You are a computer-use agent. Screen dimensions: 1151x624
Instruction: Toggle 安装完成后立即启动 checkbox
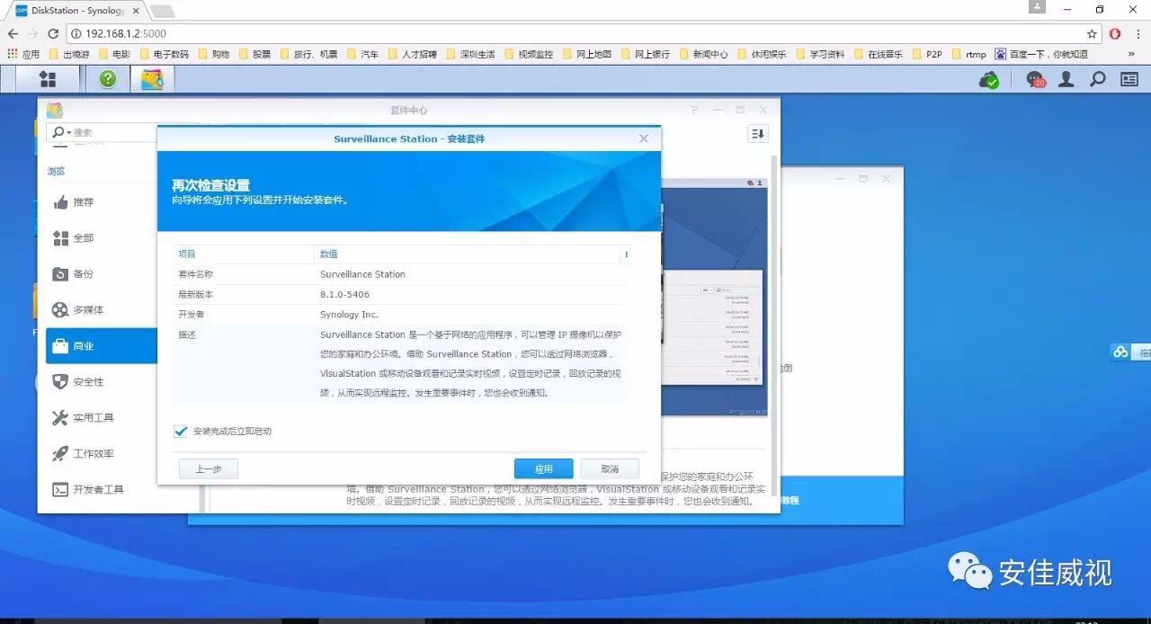tap(181, 432)
